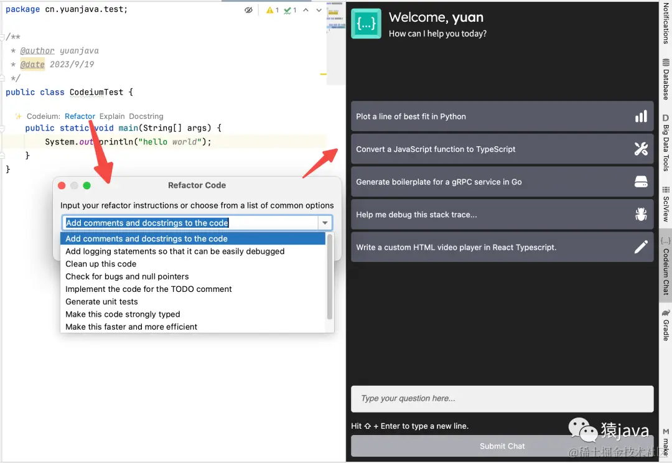
Task: Click the Codeium logo in chat header
Action: tap(366, 24)
